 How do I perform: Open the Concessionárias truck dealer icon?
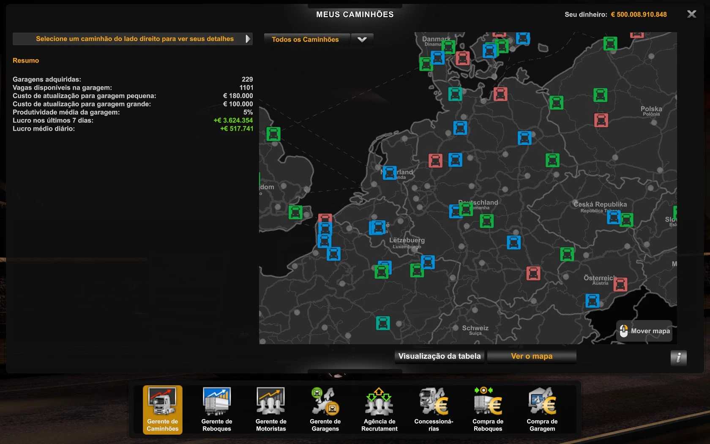pos(434,409)
